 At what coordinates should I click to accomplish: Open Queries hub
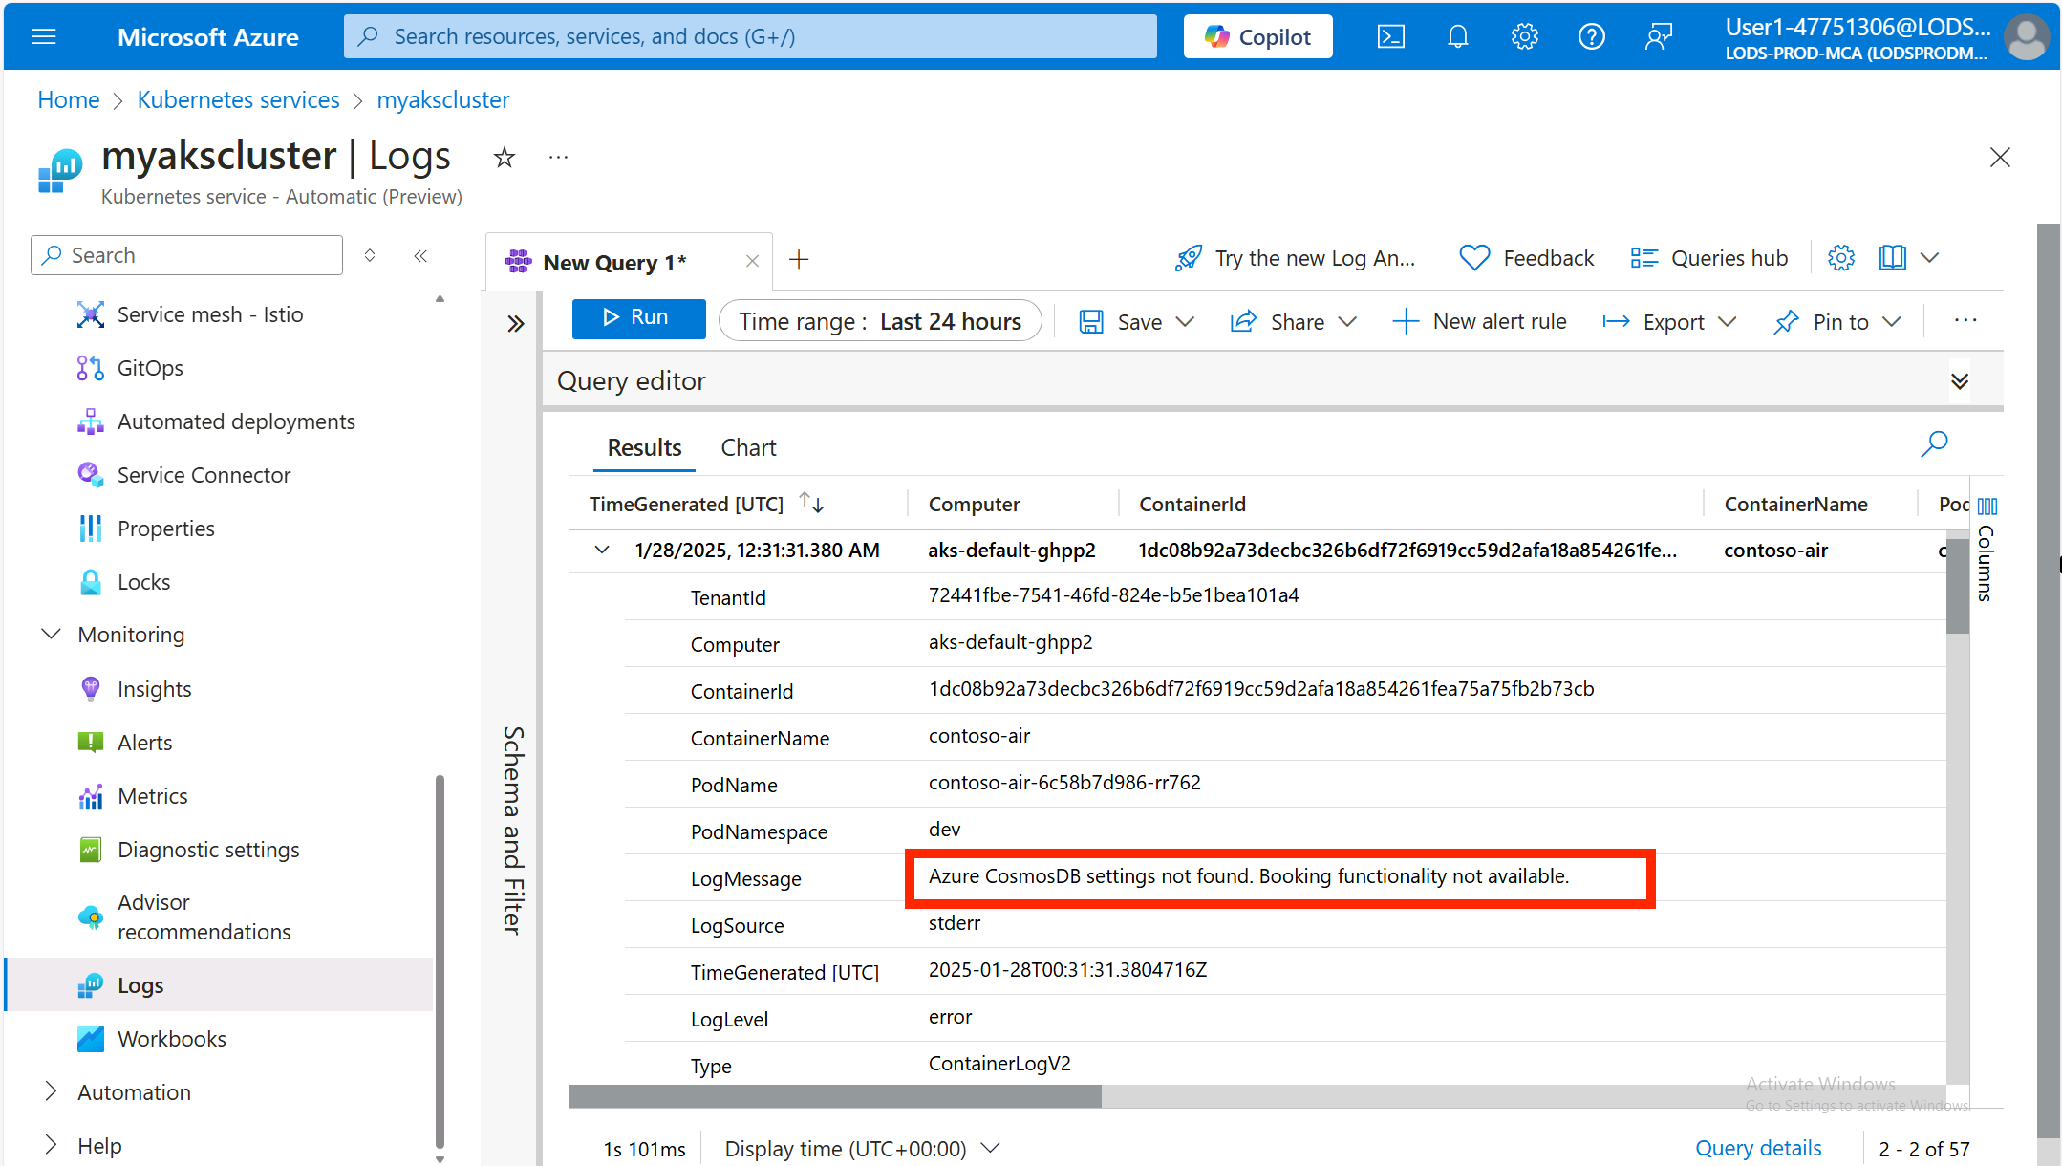1709,258
